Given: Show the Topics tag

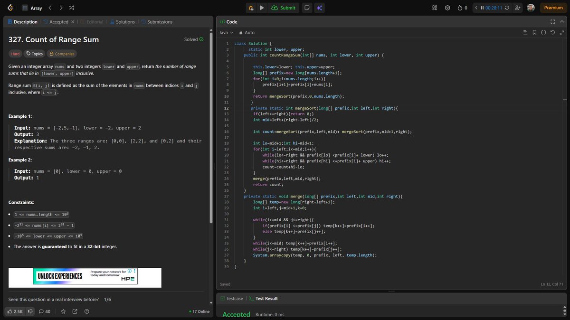Looking at the screenshot, I should [x=35, y=54].
